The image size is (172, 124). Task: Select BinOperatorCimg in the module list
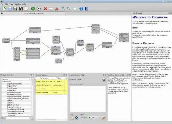point(14,92)
